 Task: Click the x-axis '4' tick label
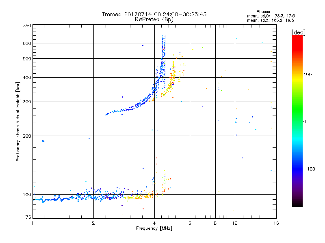click(x=154, y=223)
